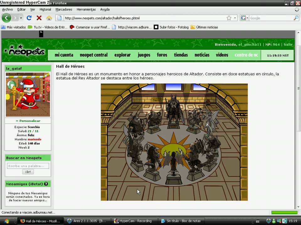Click the King Altador statue
301x225 pixels.
point(175,111)
